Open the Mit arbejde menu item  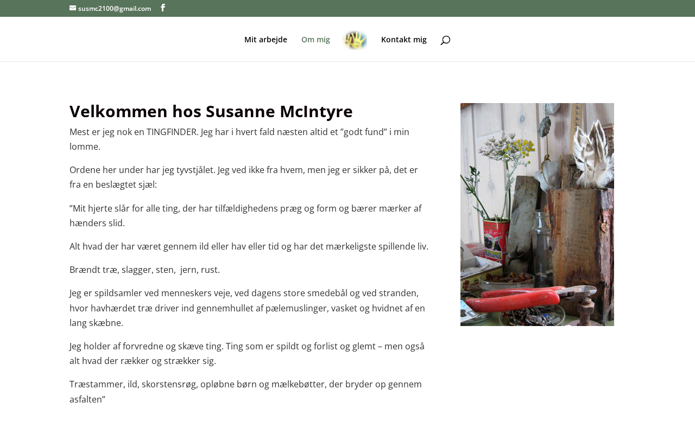(x=266, y=40)
